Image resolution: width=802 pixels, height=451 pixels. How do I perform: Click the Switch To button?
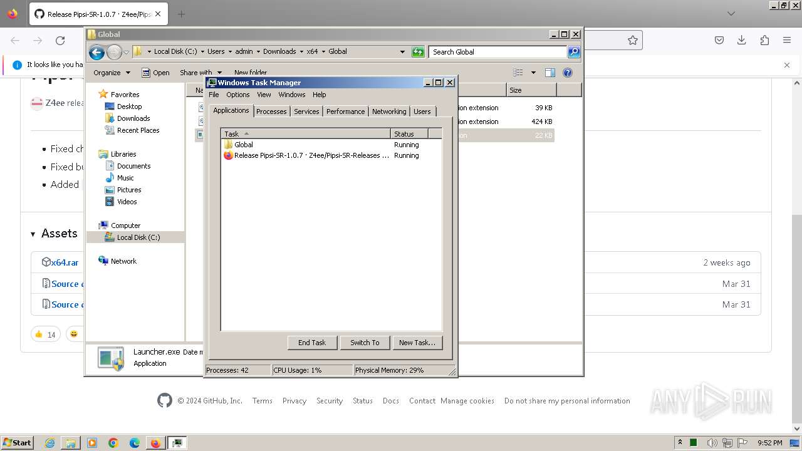(x=365, y=343)
